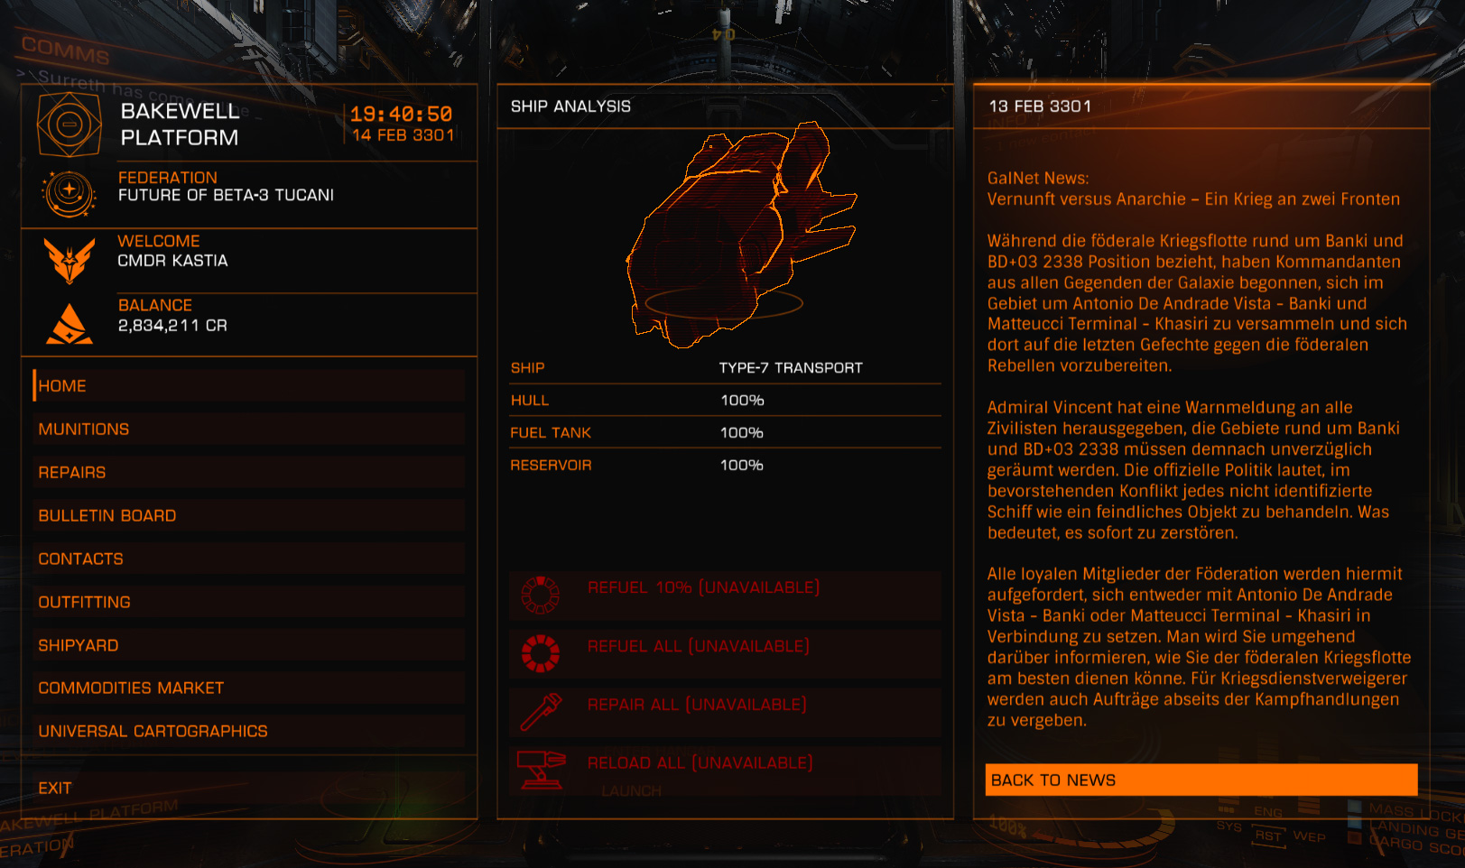Screen dimensions: 1465x868
Task: Click the Refuel 10% ring icon
Action: coord(541,595)
